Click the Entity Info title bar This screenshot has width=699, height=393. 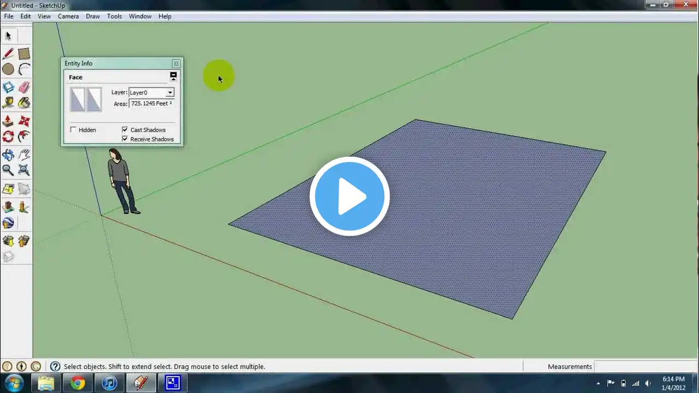(122, 63)
